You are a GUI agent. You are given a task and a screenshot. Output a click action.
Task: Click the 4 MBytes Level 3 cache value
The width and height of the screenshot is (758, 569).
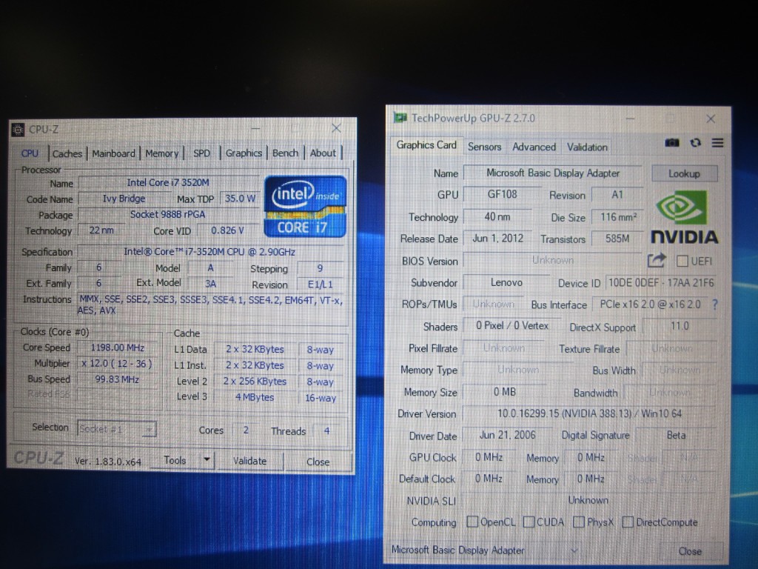(x=255, y=397)
